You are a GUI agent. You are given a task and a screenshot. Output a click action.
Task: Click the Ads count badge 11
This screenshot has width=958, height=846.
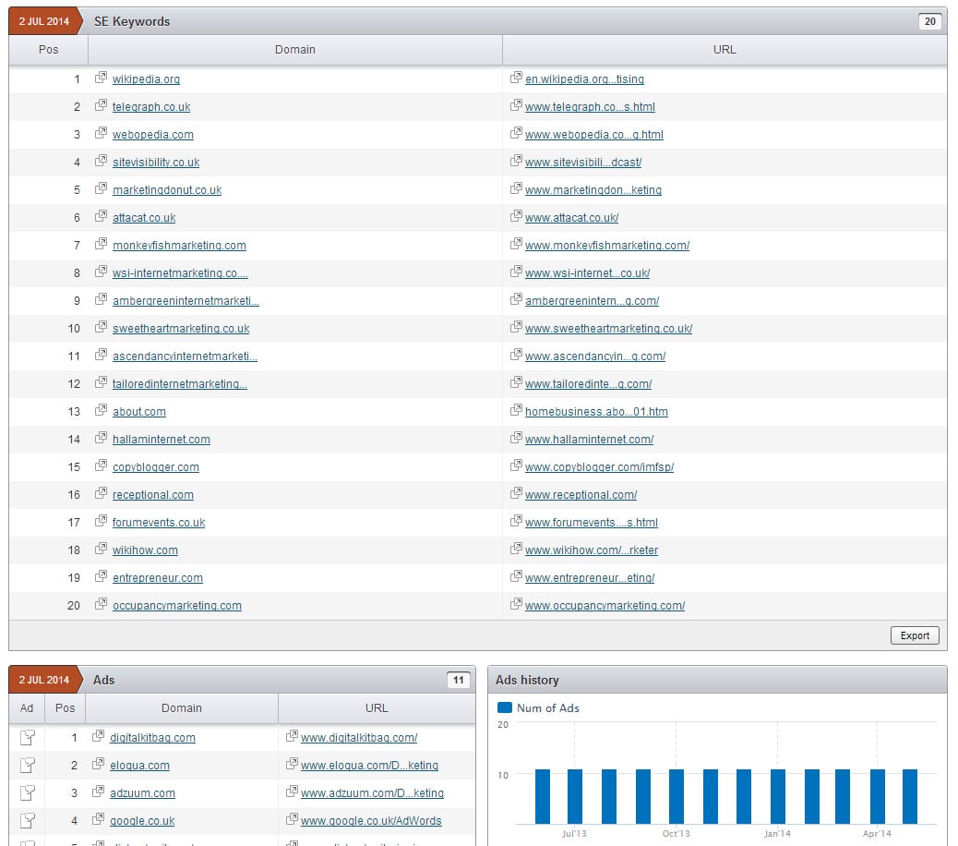click(458, 680)
